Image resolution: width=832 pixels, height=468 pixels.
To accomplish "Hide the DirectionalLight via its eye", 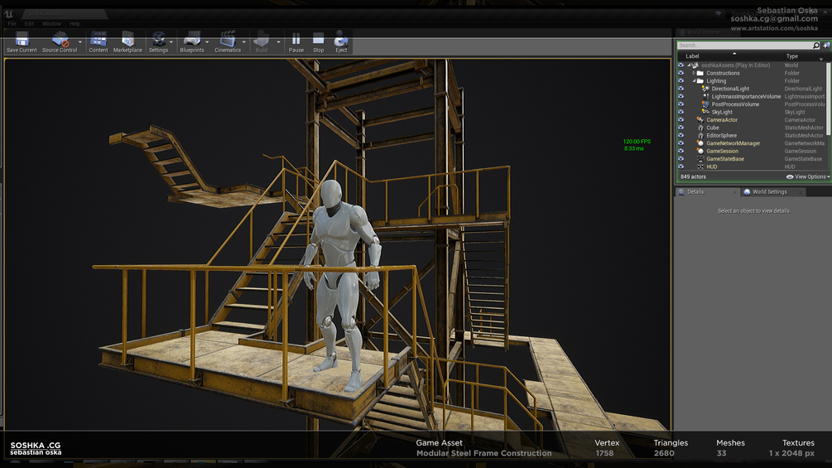I will (681, 89).
